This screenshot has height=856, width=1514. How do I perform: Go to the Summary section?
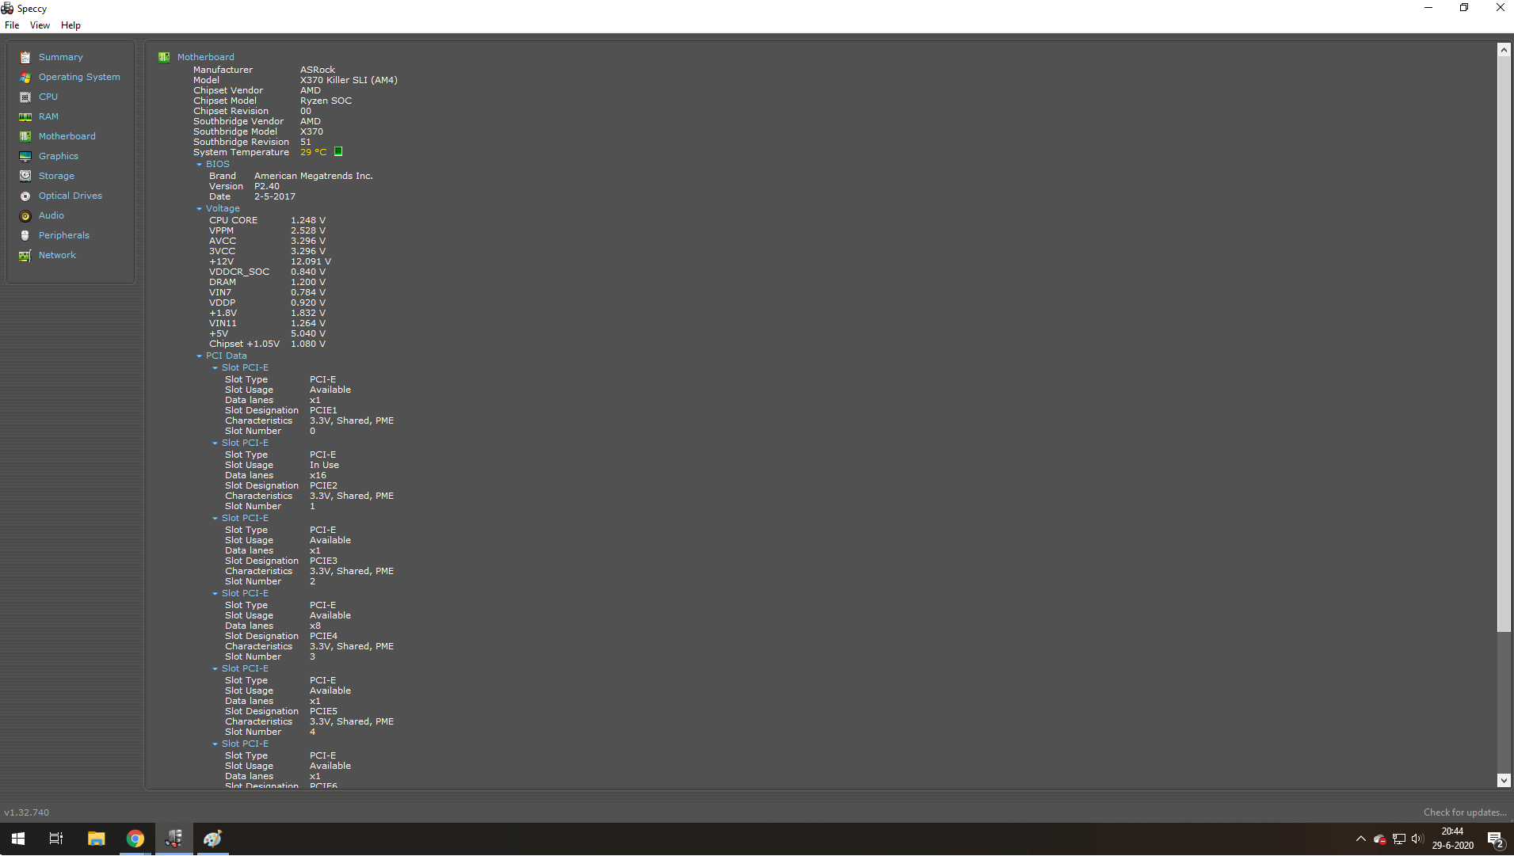60,57
